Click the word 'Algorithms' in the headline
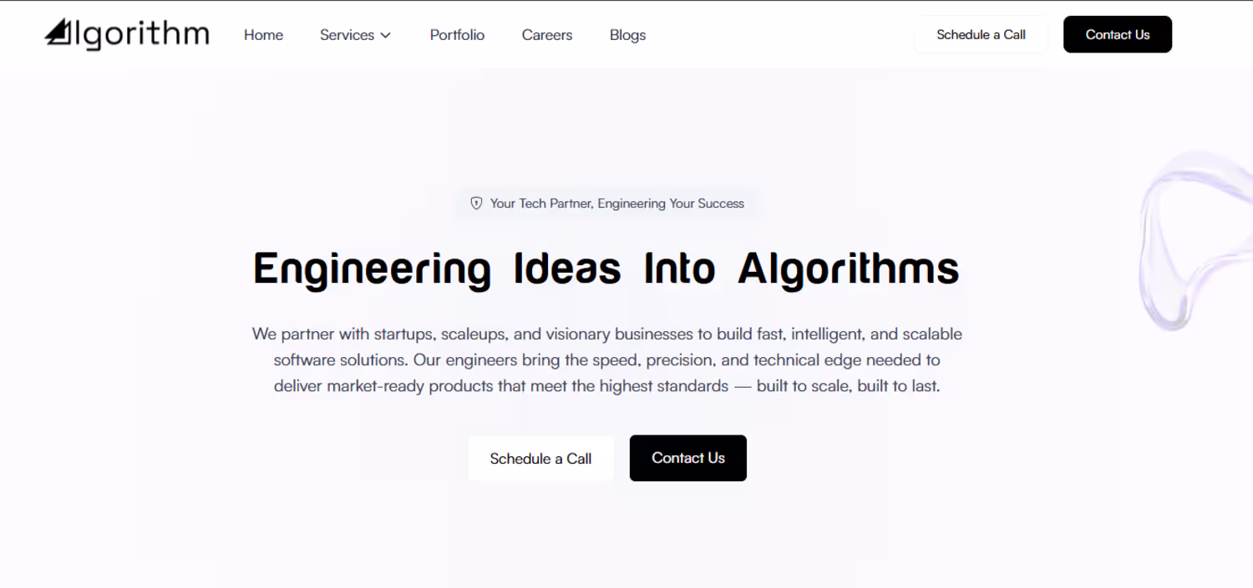Screen dimensions: 1253x588 pyautogui.click(x=848, y=269)
